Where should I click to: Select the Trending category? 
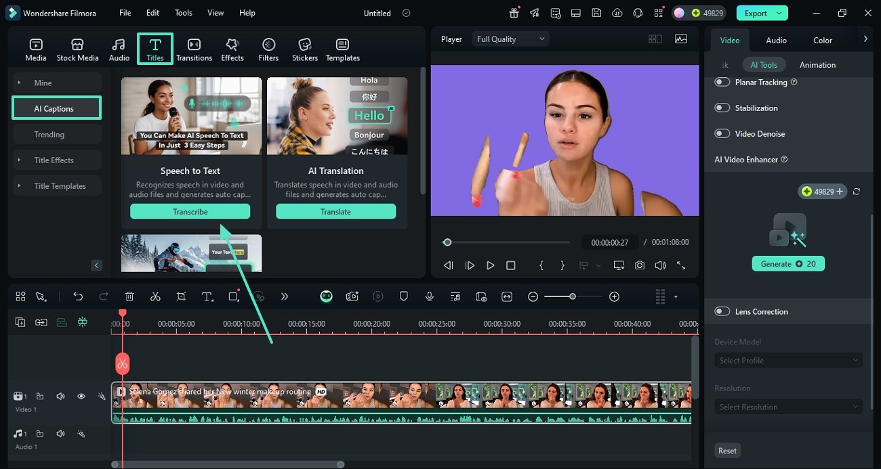click(x=57, y=134)
